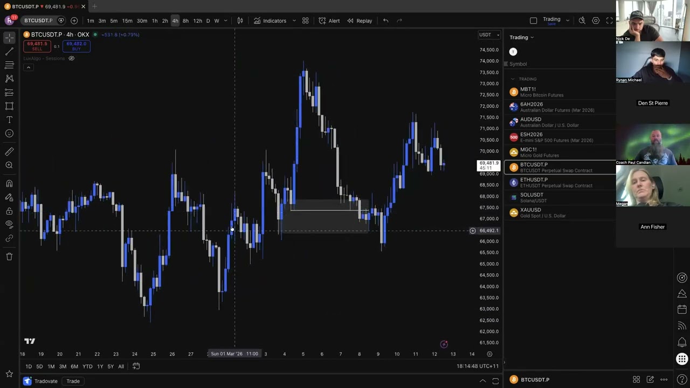Open go to date calendar icon
Screen dimensions: 690x388
136,366
